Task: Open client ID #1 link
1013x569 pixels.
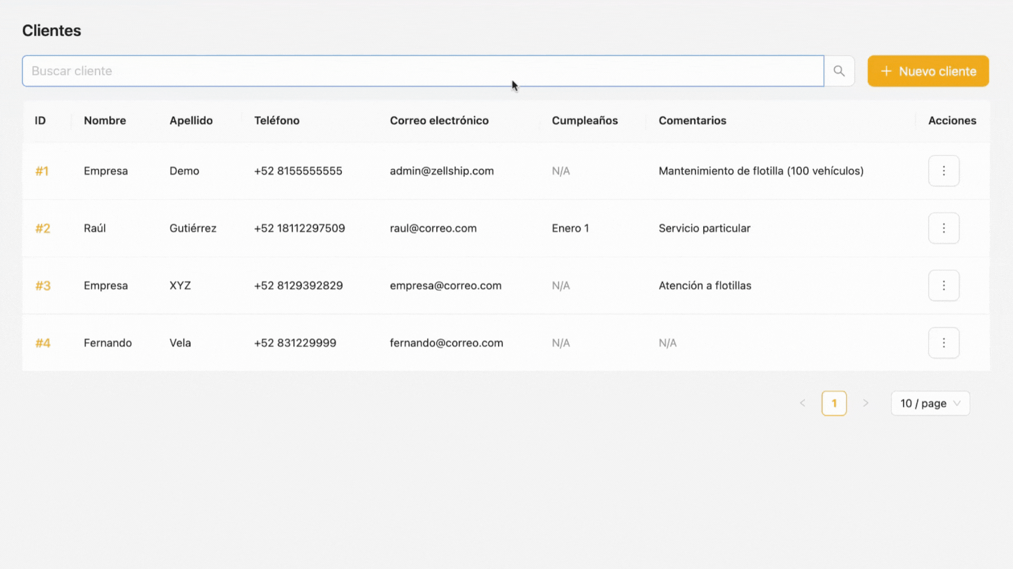Action: pyautogui.click(x=42, y=171)
